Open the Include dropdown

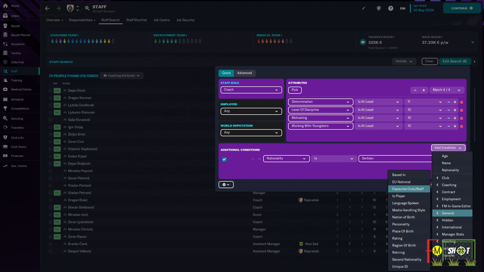coord(404,61)
